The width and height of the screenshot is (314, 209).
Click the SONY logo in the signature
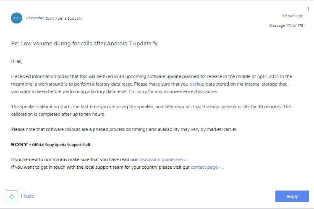[19, 144]
